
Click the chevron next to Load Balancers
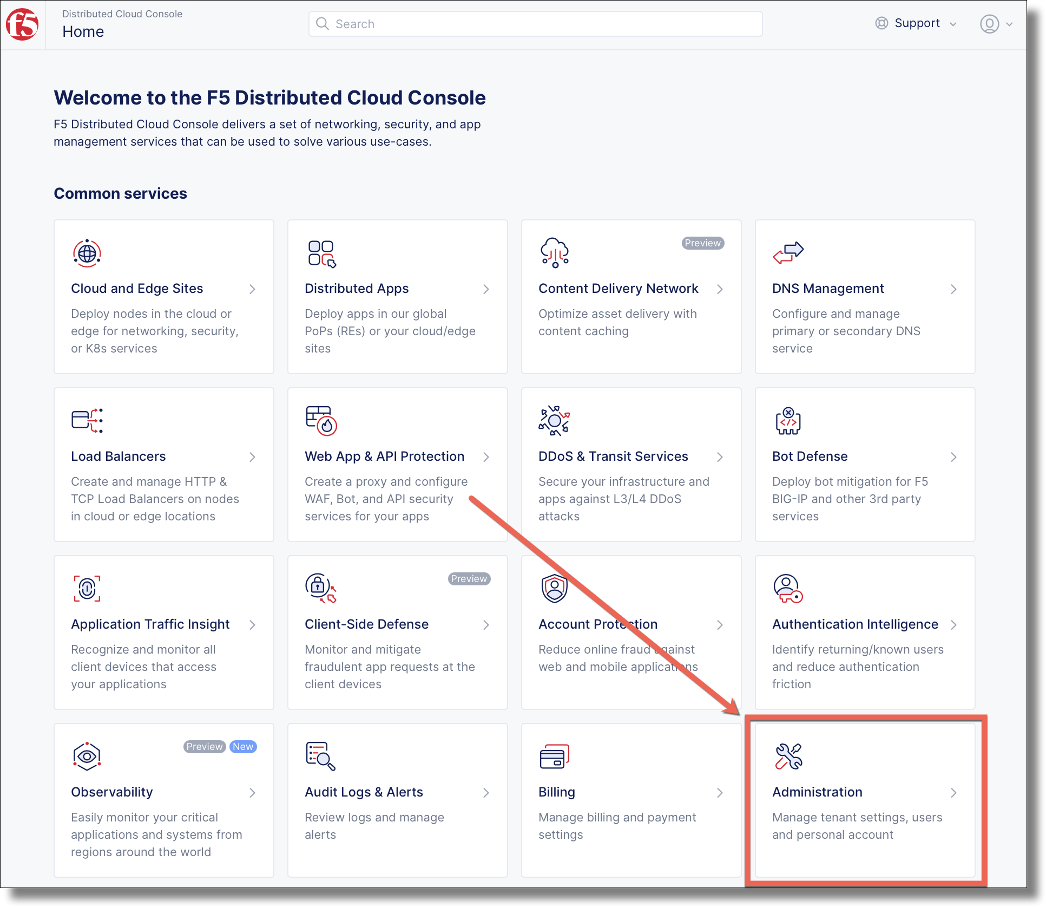[x=253, y=457]
